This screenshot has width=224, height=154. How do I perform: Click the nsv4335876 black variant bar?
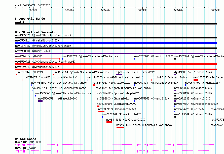[116, 38]
